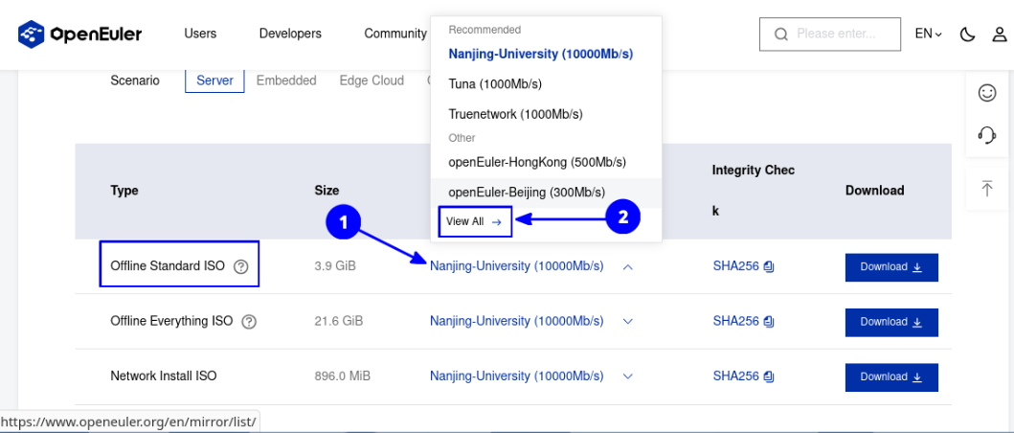The width and height of the screenshot is (1014, 433).
Task: Copy SHA256 for Offline Everything ISO
Action: (769, 321)
